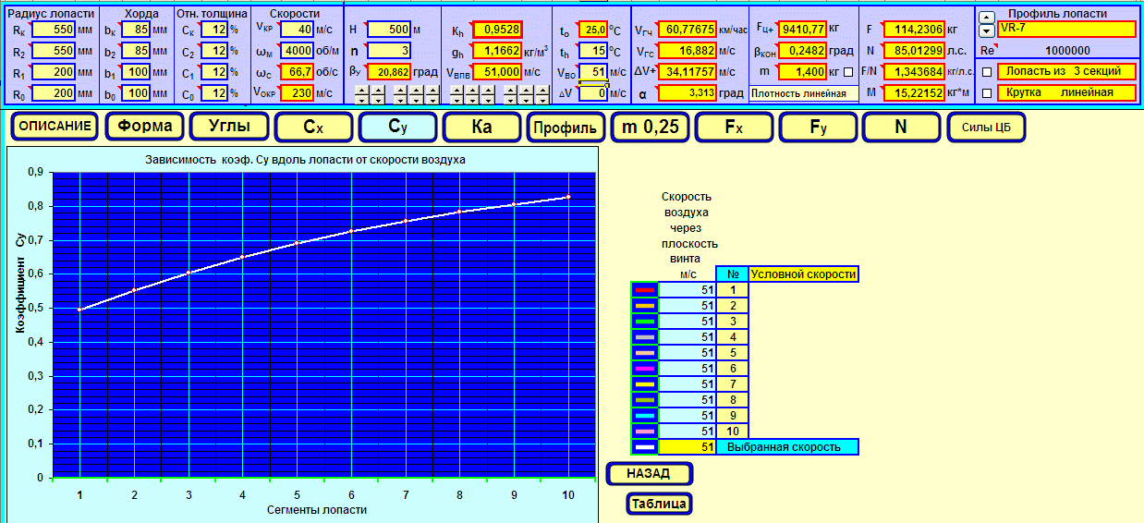The width and height of the screenshot is (1144, 523).
Task: Toggle the Крутка линейная checkbox
Action: point(987,92)
